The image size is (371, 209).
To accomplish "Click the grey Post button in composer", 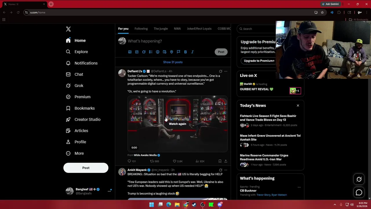I will (221, 52).
